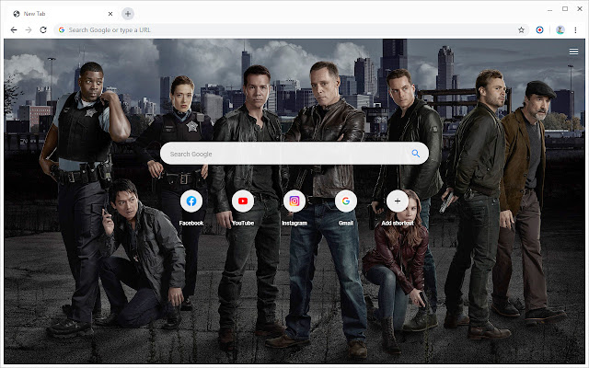The width and height of the screenshot is (589, 368).
Task: Reload the page with the refresh icon
Action: 43,29
